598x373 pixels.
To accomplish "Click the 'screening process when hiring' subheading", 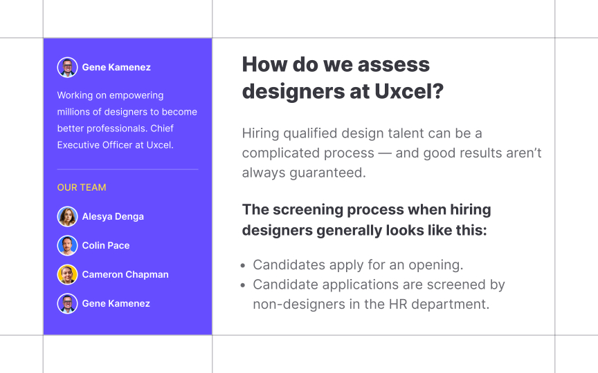I will coord(366,220).
